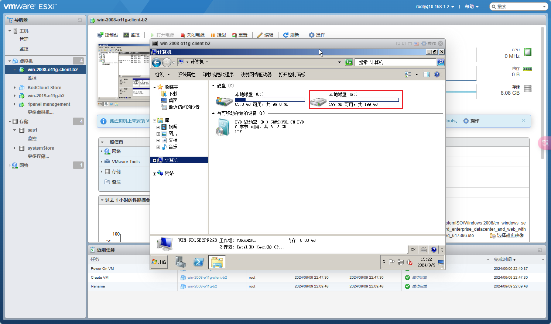Screen dimensions: 551x324
Task: Click the language bar keyboard icon
Action: (x=424, y=250)
